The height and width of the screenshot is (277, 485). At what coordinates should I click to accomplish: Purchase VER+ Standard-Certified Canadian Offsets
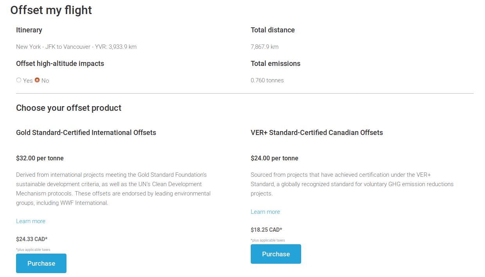(x=276, y=254)
